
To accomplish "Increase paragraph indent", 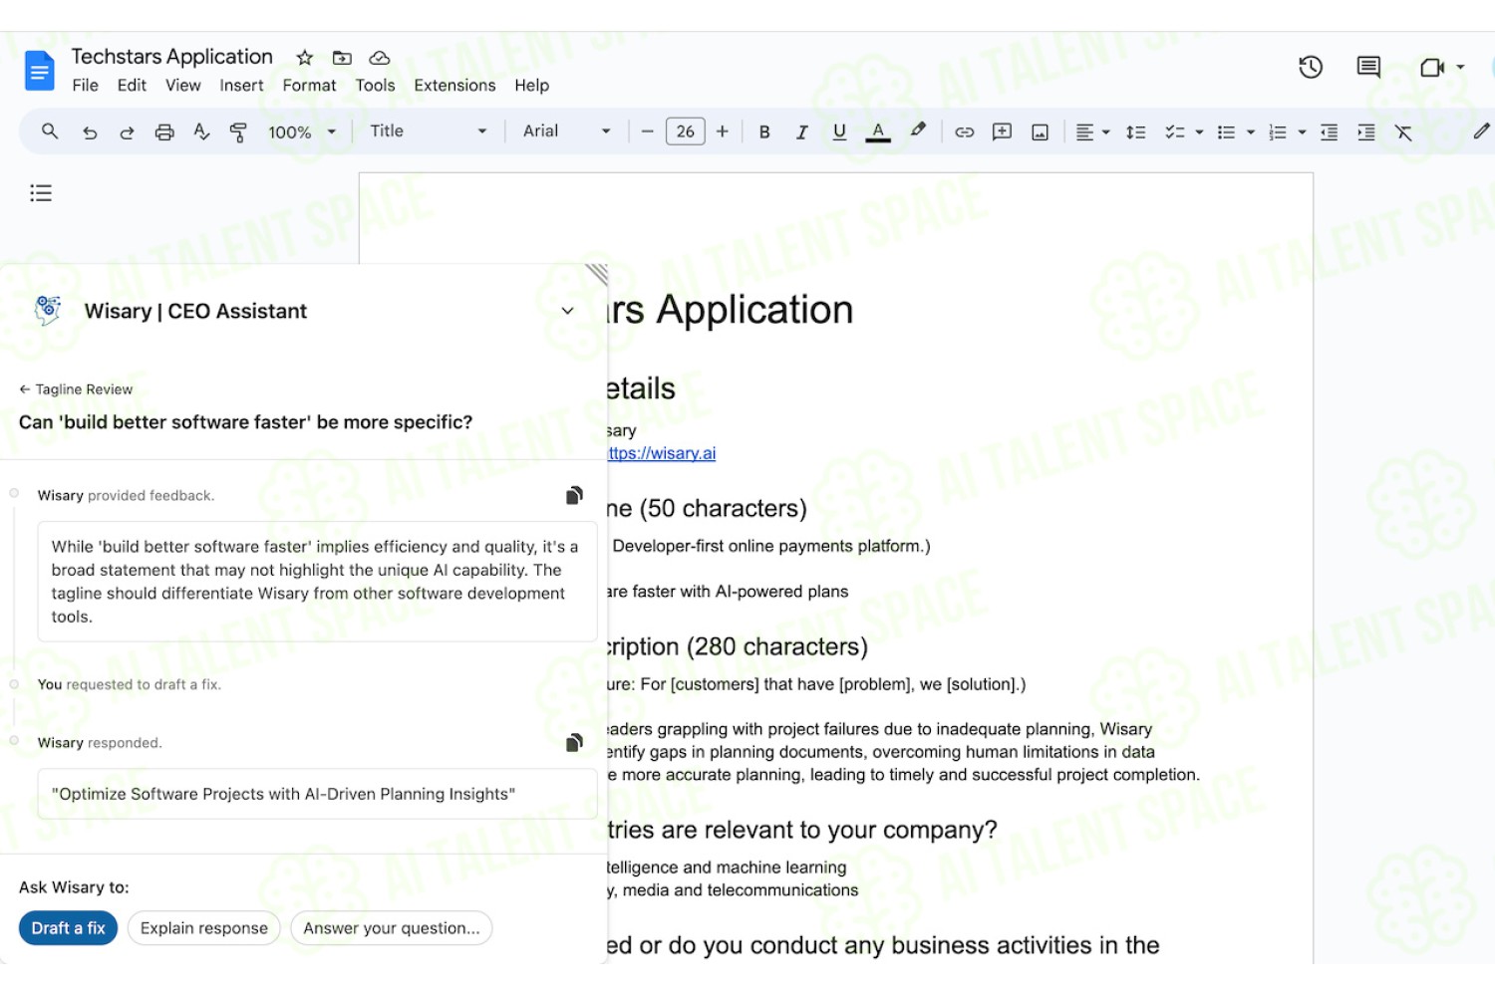I will point(1366,131).
